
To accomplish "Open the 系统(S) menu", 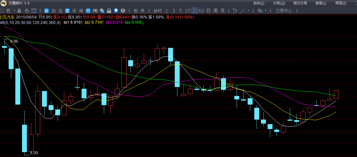I will tap(258, 3).
